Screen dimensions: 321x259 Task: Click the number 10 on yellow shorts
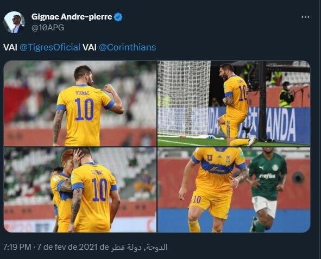tap(197, 199)
